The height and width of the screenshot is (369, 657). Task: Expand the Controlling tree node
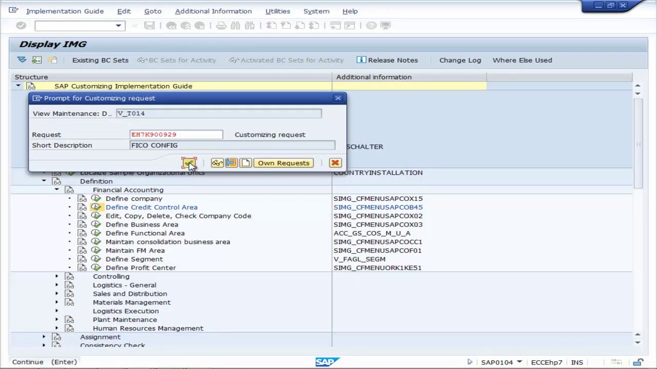pyautogui.click(x=56, y=276)
